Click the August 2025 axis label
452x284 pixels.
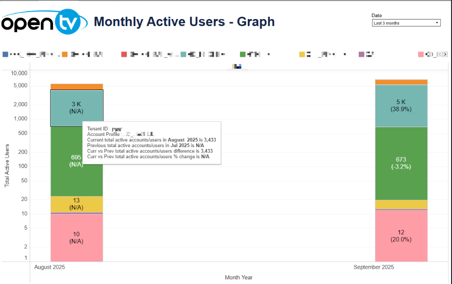point(50,267)
